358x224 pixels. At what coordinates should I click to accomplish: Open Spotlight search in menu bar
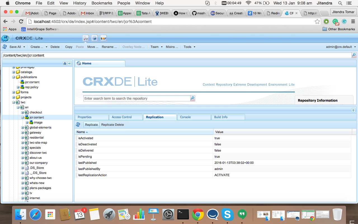340,3
